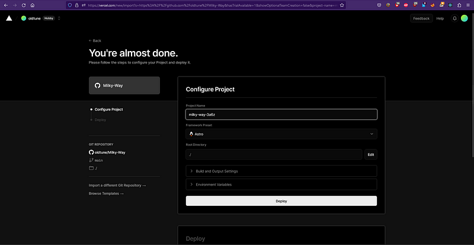Image resolution: width=474 pixels, height=245 pixels.
Task: Click the oldtune team avatar circle
Action: (x=24, y=18)
